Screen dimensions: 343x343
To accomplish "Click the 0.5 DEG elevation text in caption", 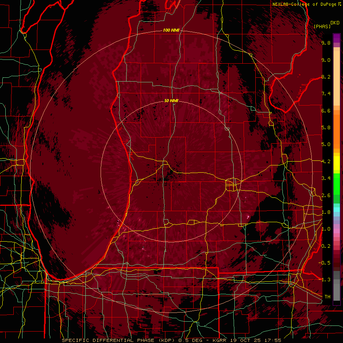I will [191, 340].
